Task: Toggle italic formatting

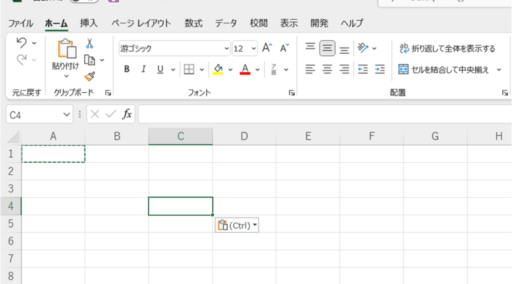Action: click(143, 69)
